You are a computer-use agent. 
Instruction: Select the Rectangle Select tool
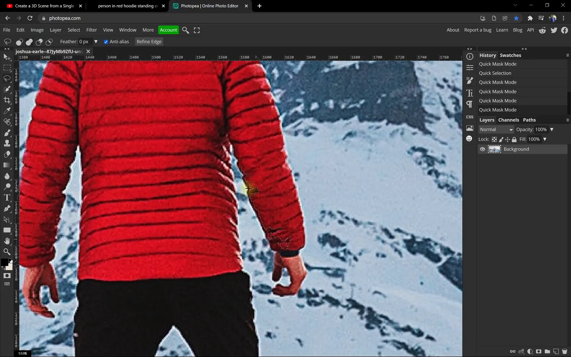pos(7,68)
